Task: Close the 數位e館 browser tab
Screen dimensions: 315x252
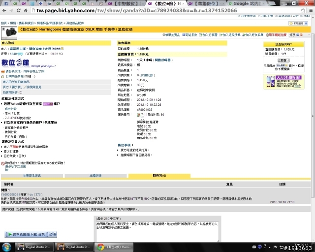Action: (x=183, y=3)
